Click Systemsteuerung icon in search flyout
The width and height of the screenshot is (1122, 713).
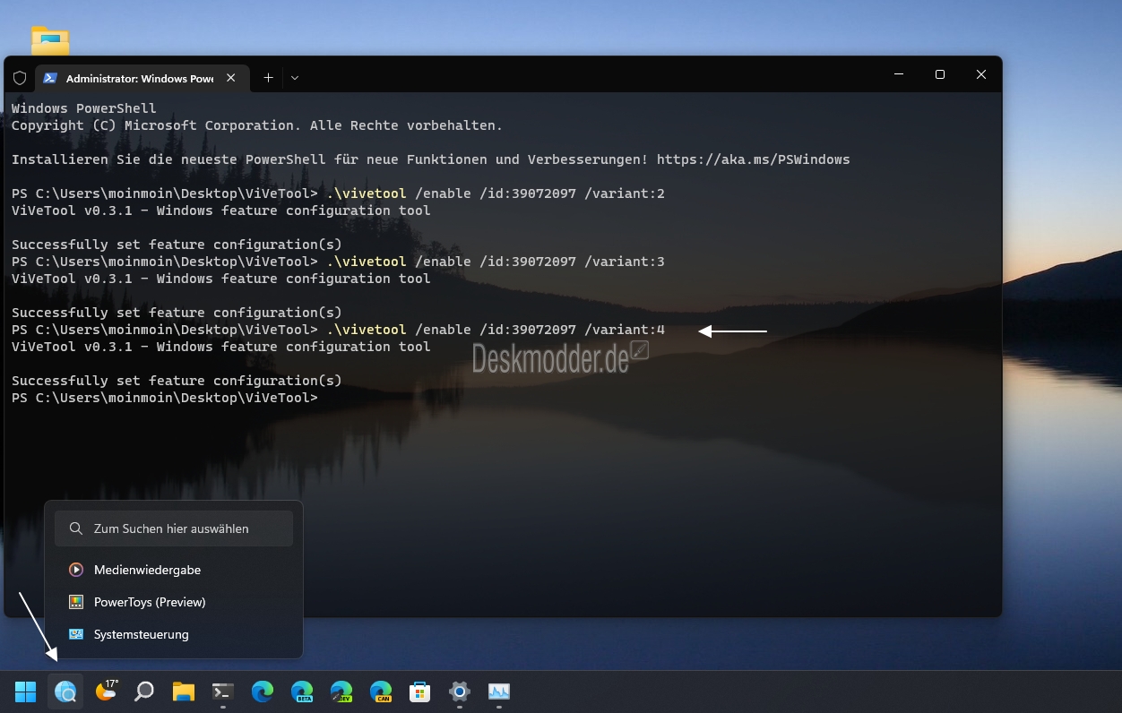pyautogui.click(x=76, y=634)
